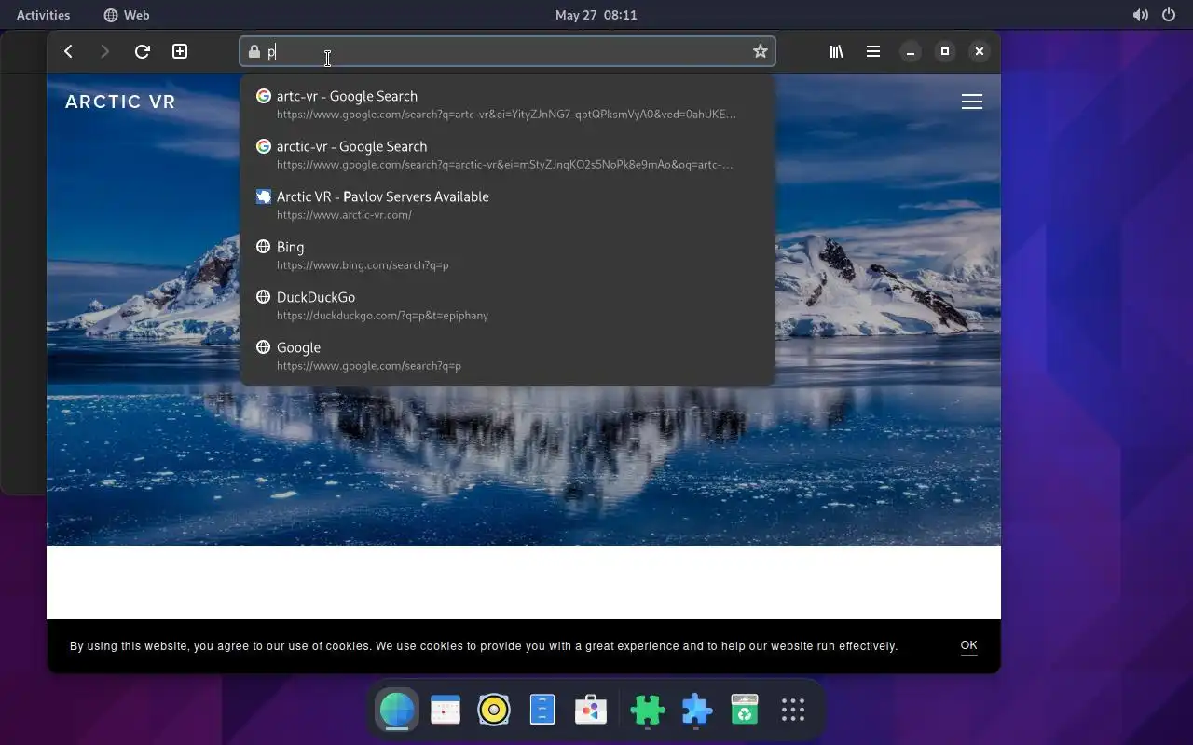This screenshot has height=745, width=1193.
Task: Open the Activities overview
Action: [x=43, y=15]
